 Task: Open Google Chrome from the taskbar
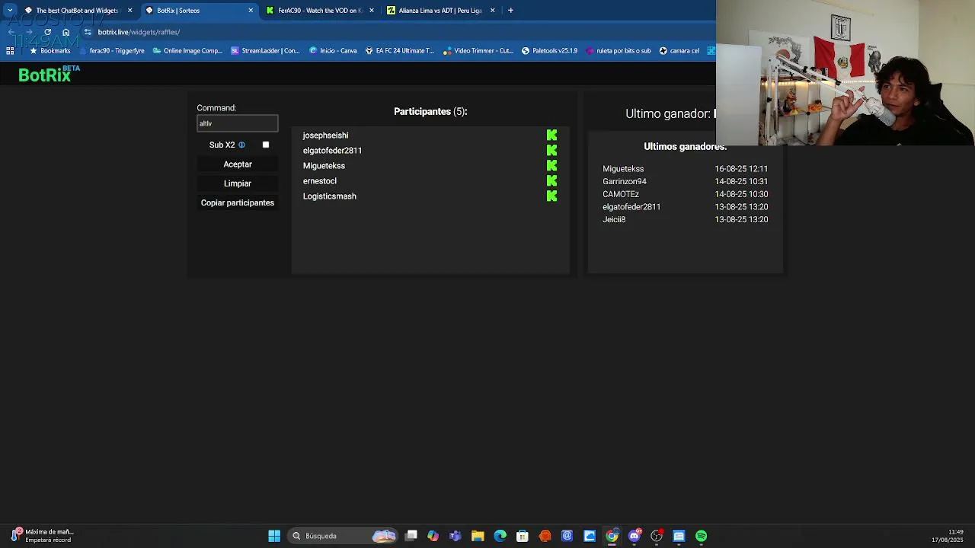[612, 536]
